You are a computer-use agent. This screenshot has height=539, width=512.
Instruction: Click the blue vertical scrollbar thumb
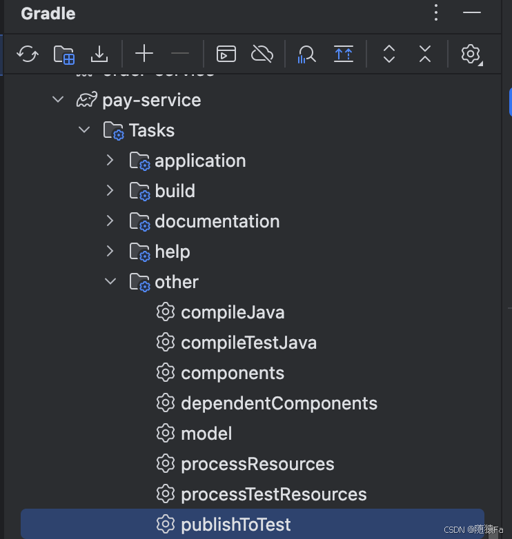tap(511, 102)
